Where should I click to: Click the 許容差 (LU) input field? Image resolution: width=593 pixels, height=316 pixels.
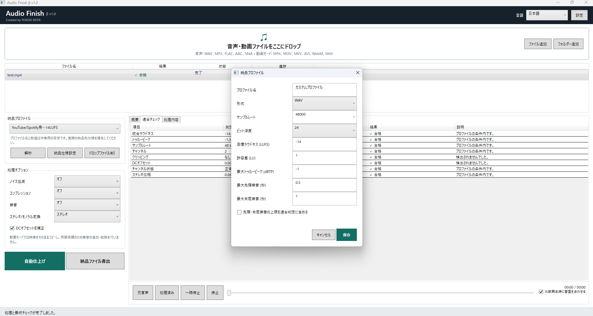(x=324, y=158)
